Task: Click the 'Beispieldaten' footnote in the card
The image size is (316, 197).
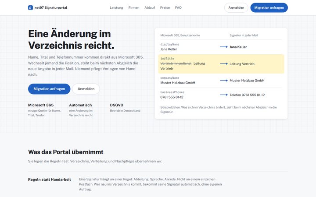Action: [x=219, y=109]
